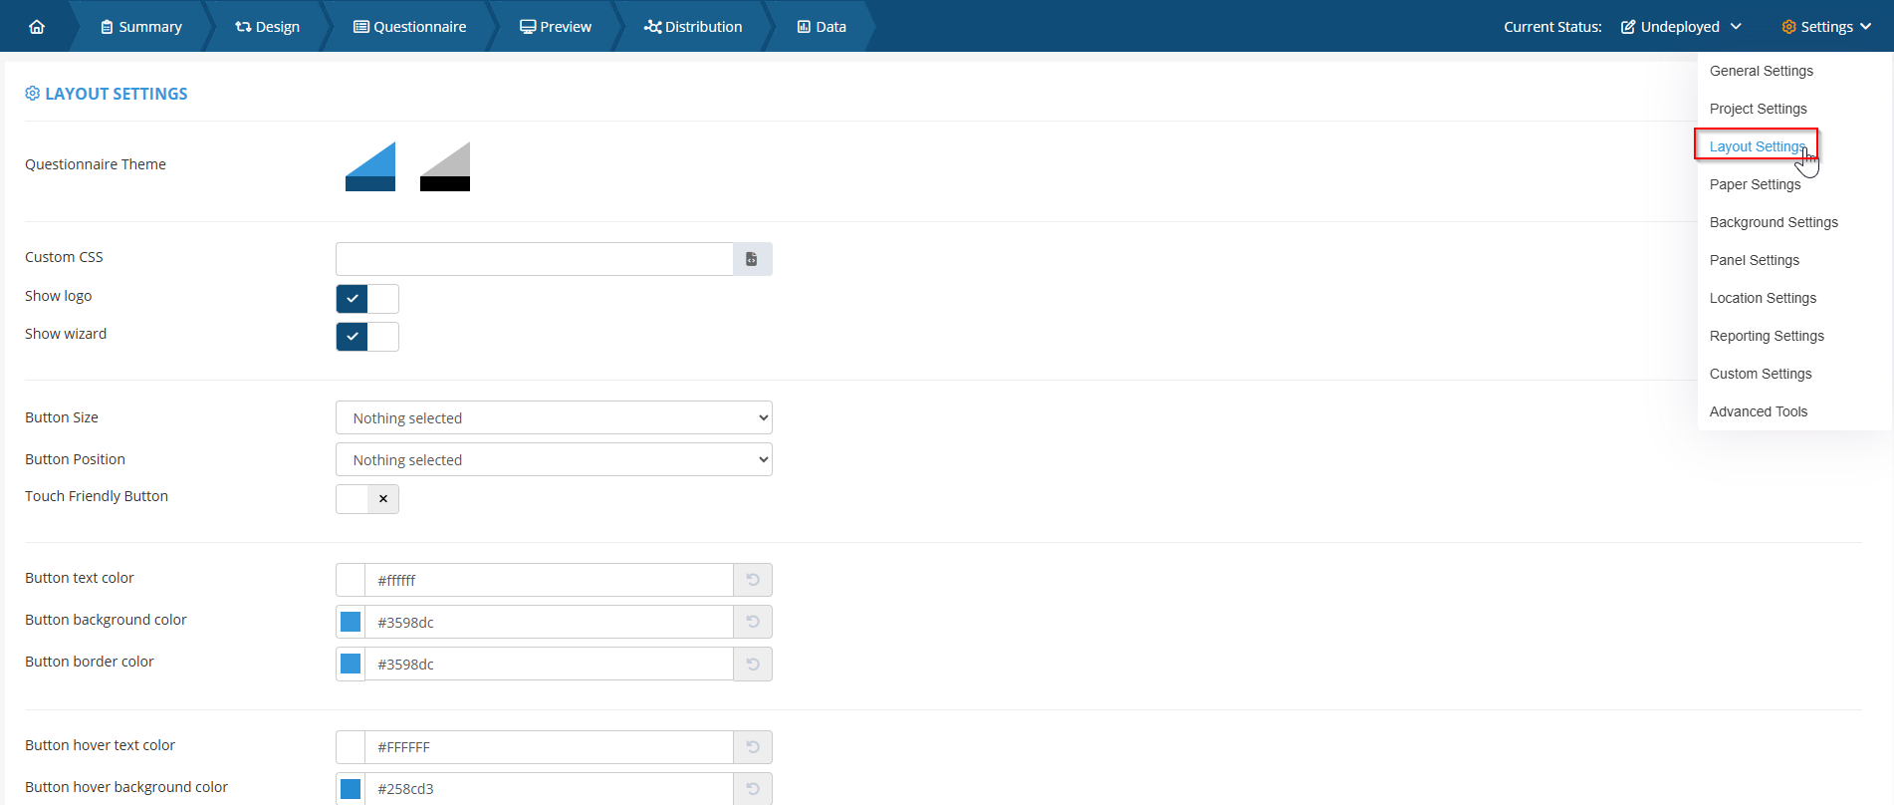Enable the Touch Friendly Button toggle
The image size is (1894, 805).
click(x=367, y=499)
